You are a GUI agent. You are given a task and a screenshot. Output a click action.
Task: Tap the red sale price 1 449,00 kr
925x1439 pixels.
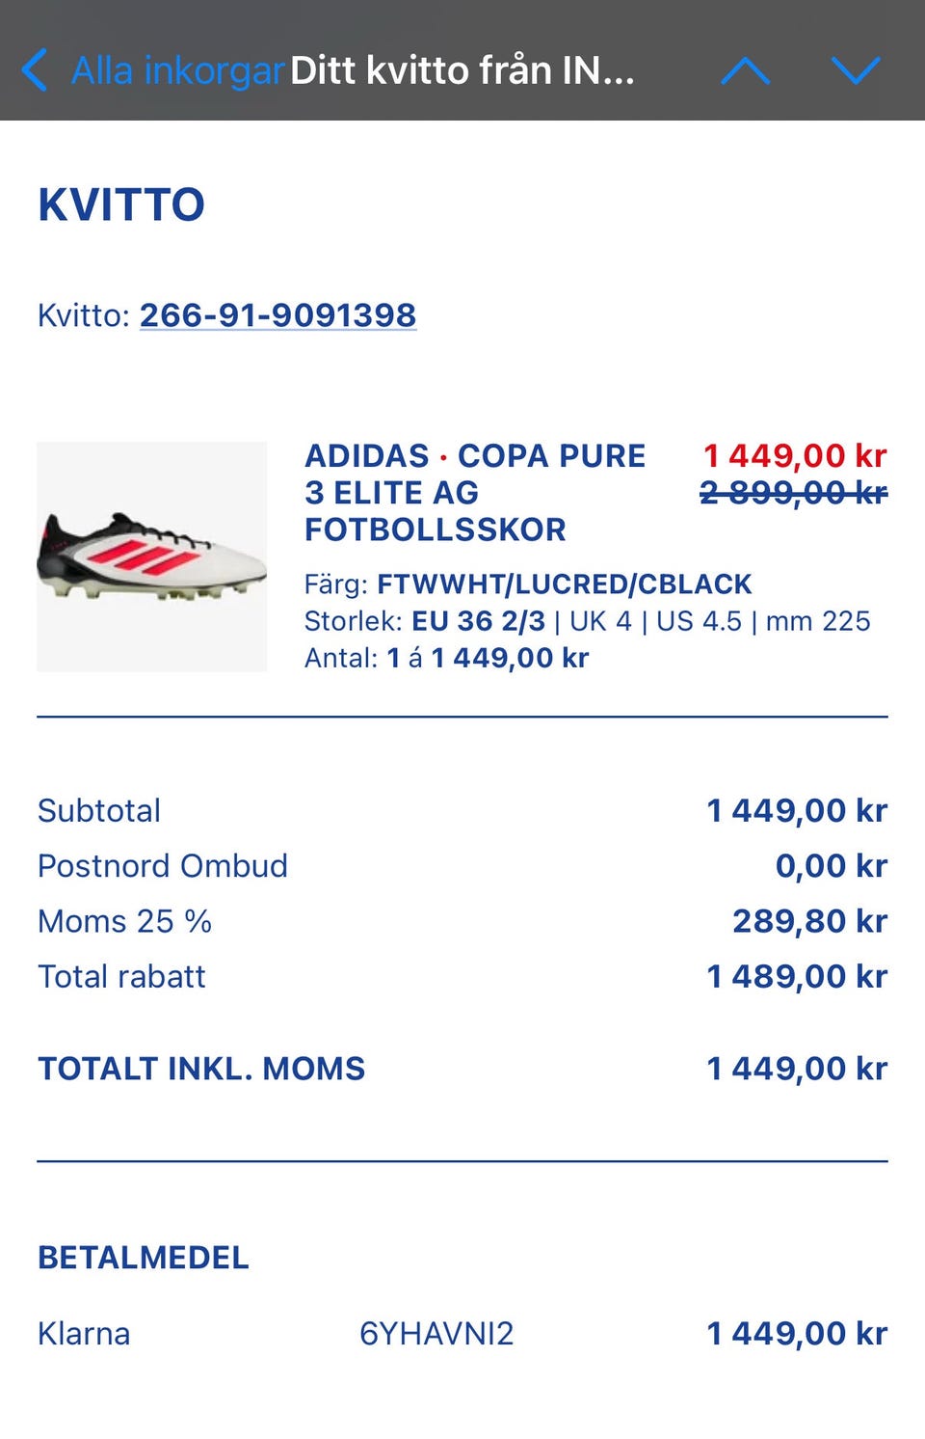point(794,455)
